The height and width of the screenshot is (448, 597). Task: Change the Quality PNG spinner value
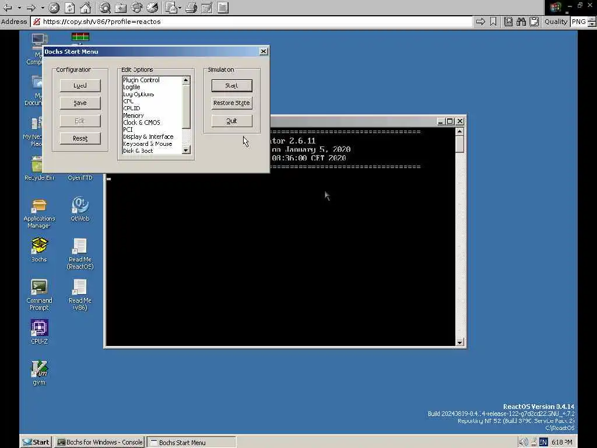coord(592,22)
